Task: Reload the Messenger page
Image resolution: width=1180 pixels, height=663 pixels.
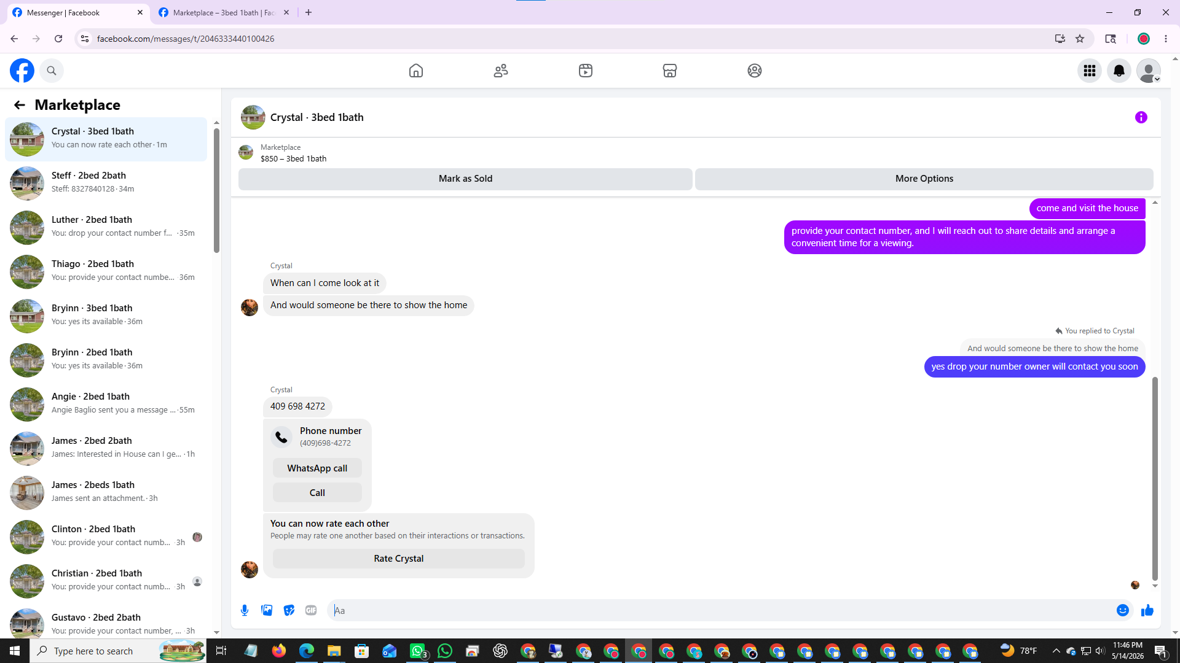Action: [x=58, y=39]
